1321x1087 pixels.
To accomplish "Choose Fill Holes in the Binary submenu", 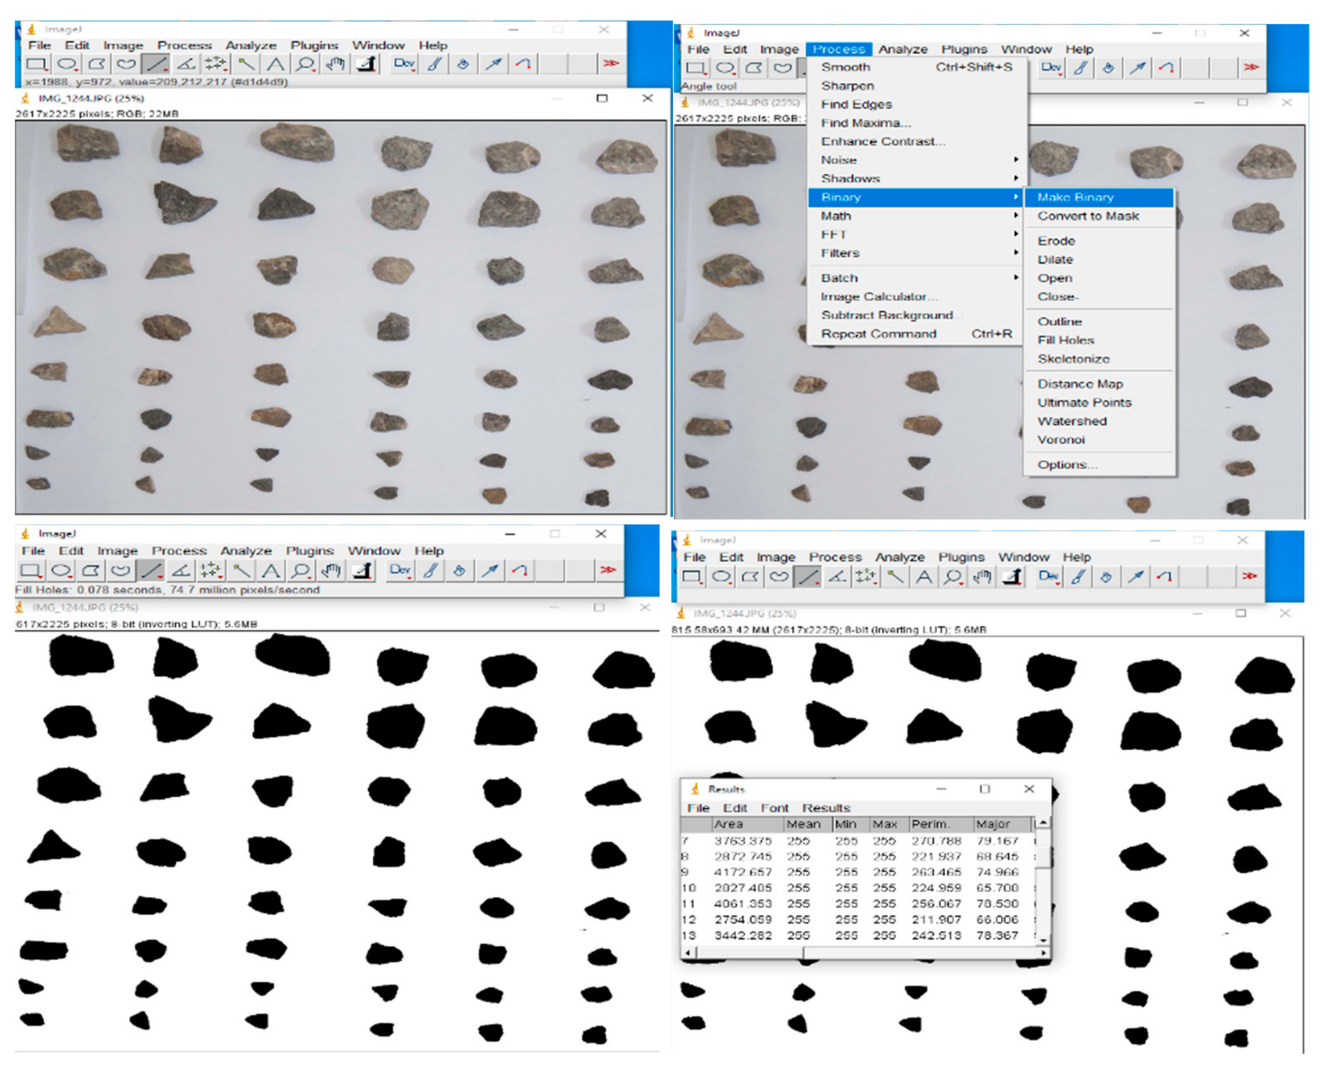I will 1065,341.
